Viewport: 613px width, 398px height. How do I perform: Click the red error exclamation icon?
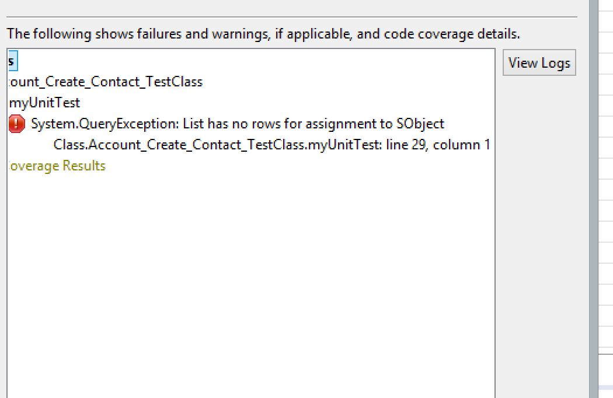[x=17, y=124]
